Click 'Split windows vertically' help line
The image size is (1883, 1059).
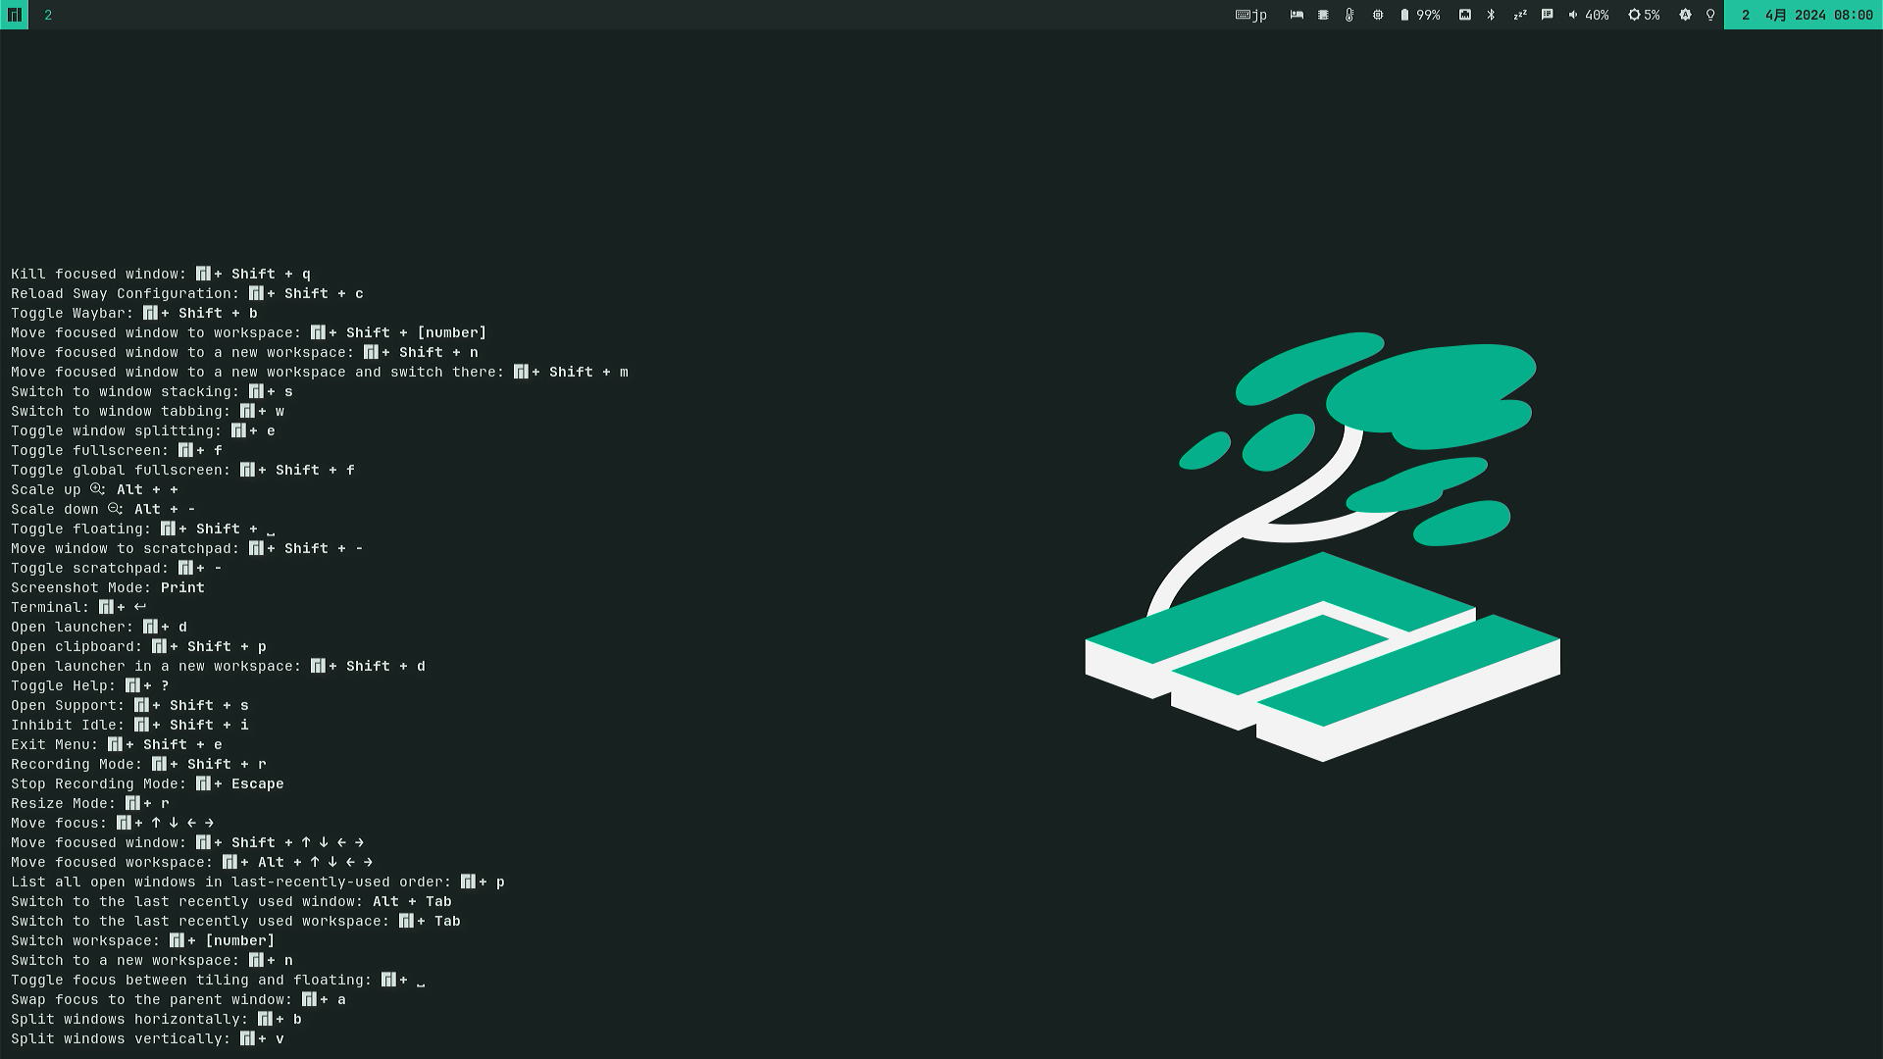click(148, 1038)
